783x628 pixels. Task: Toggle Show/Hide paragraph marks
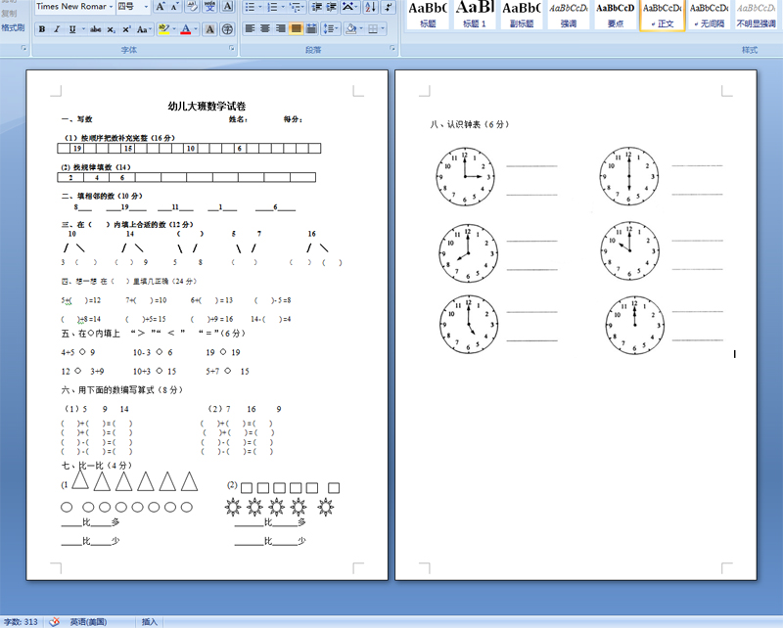388,7
